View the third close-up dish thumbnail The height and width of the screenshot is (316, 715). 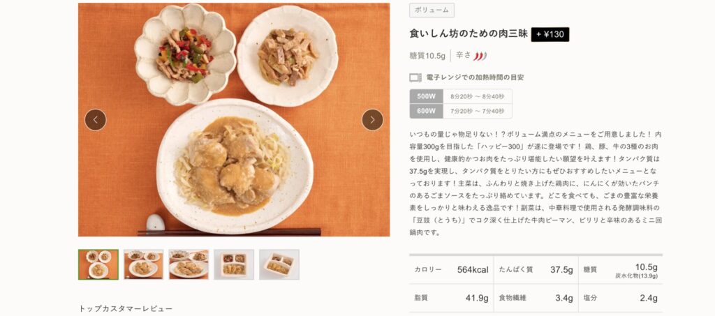(x=189, y=264)
